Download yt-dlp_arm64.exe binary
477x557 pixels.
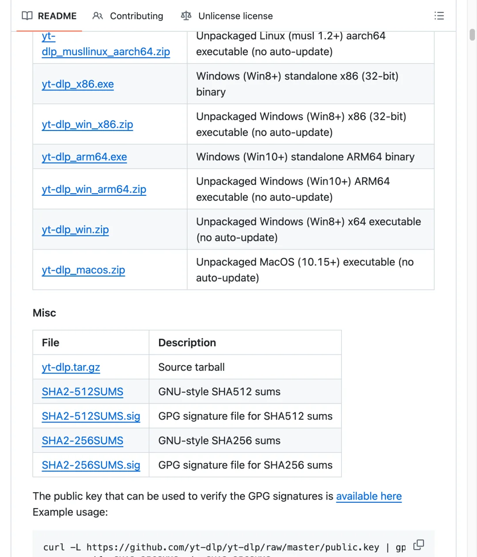point(84,157)
